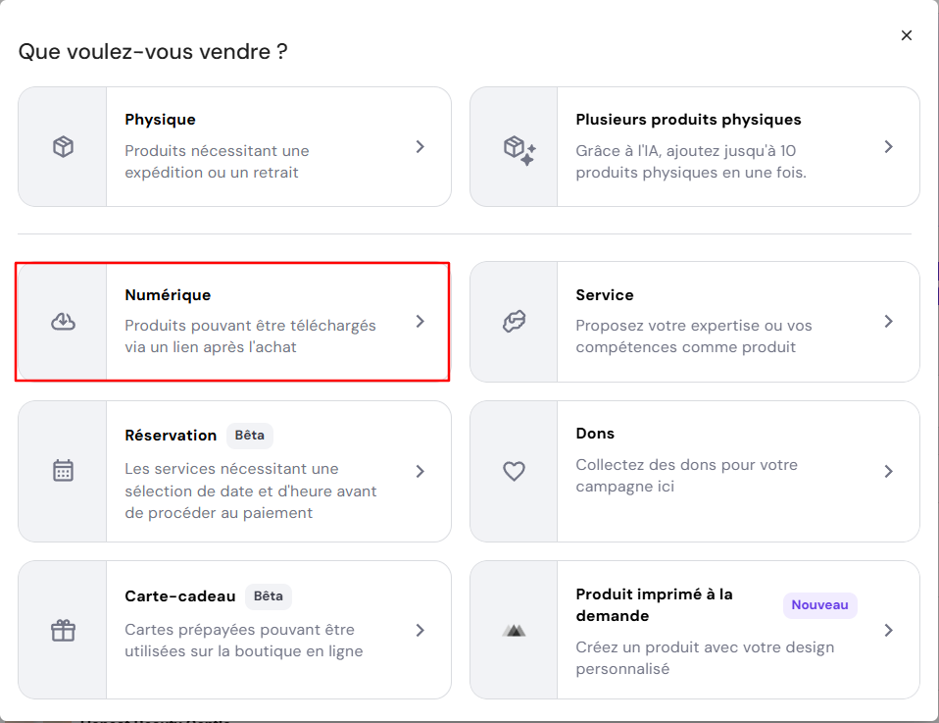Open the Physique option via its arrow
Viewport: 939px width, 723px height.
(420, 146)
